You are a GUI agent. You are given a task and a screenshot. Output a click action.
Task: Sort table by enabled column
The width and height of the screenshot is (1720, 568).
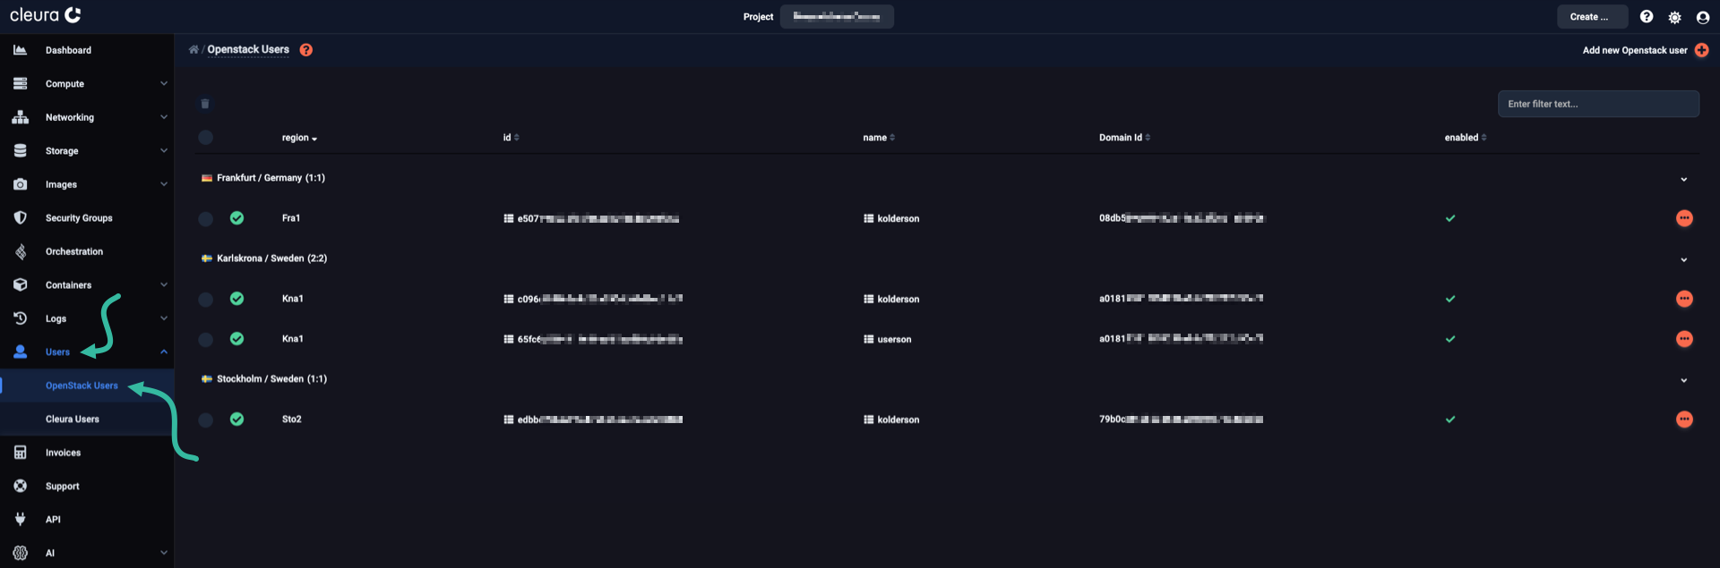[1465, 138]
